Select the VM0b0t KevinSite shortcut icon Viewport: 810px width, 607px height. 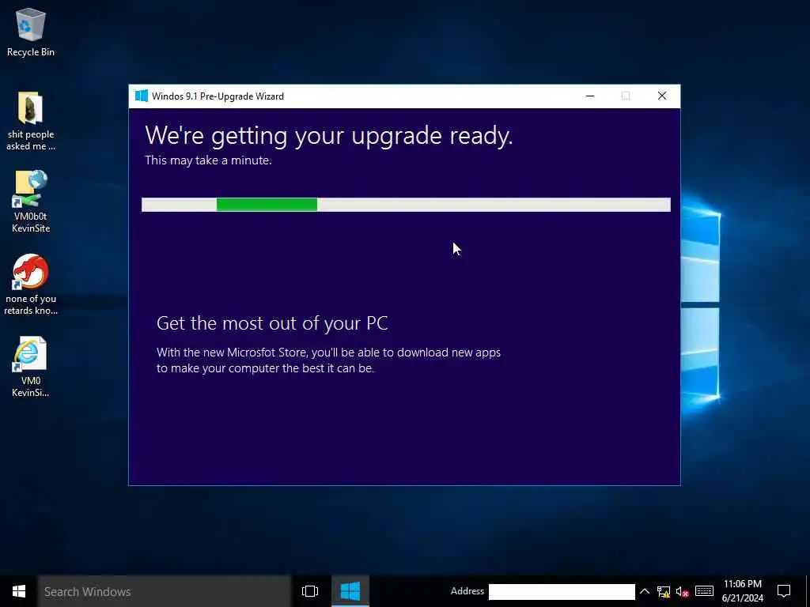[31, 202]
